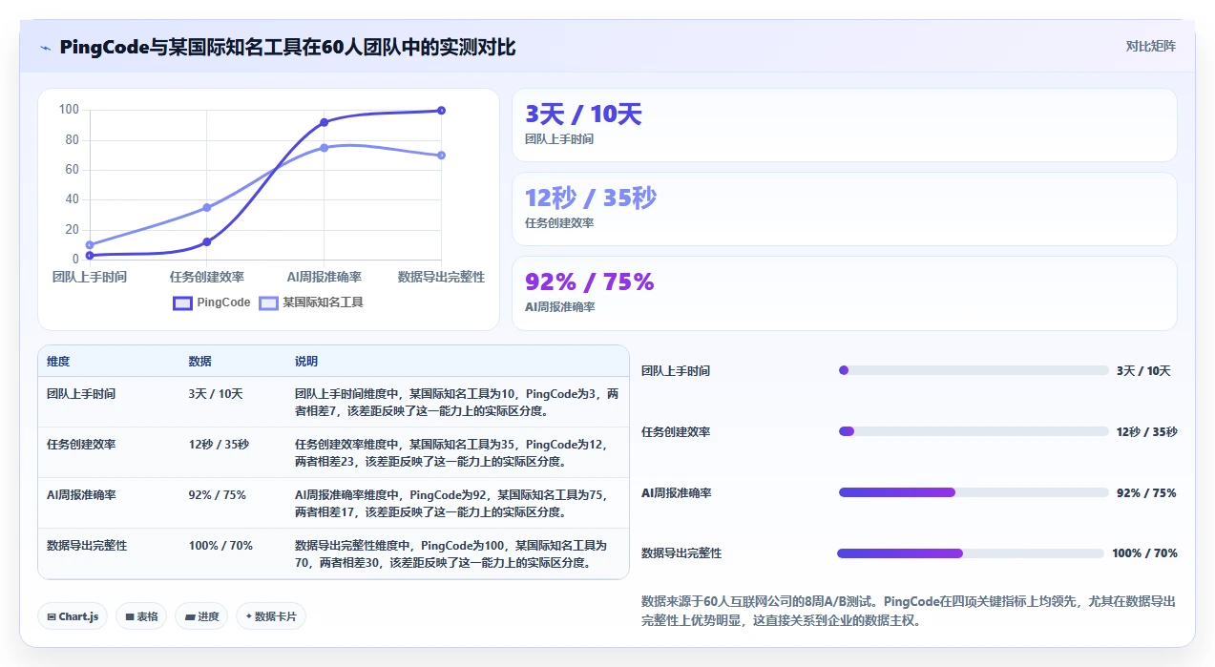This screenshot has height=667, width=1215.
Task: Click the chart x-axis label 数据导出完整性
Action: coord(441,277)
